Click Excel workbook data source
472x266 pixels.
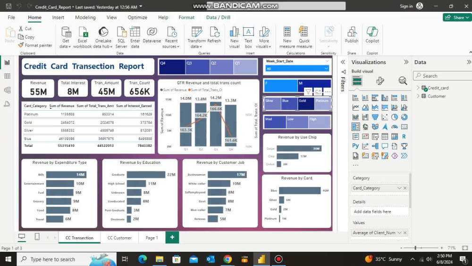click(83, 37)
